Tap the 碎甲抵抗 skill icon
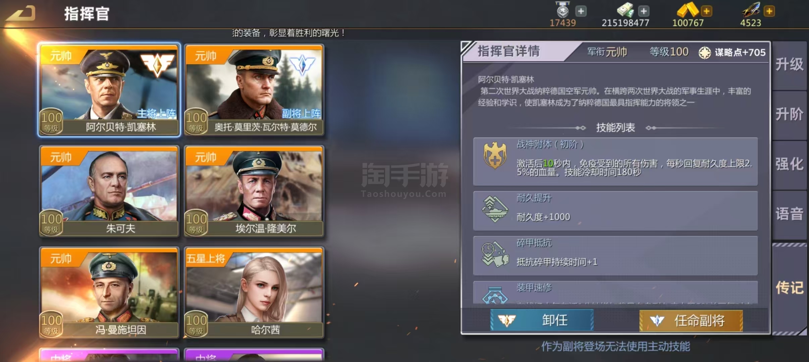 click(x=495, y=254)
